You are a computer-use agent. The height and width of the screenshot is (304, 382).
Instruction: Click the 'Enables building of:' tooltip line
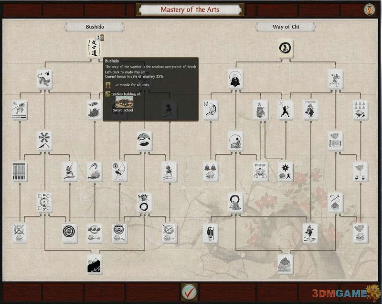(126, 94)
